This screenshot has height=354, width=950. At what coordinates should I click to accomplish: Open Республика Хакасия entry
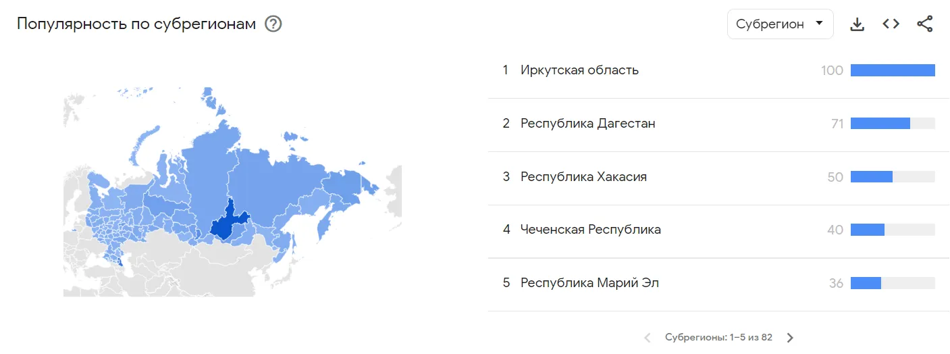click(x=583, y=177)
